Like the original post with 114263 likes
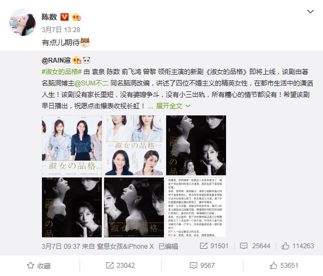323x276 pixels. point(297,246)
